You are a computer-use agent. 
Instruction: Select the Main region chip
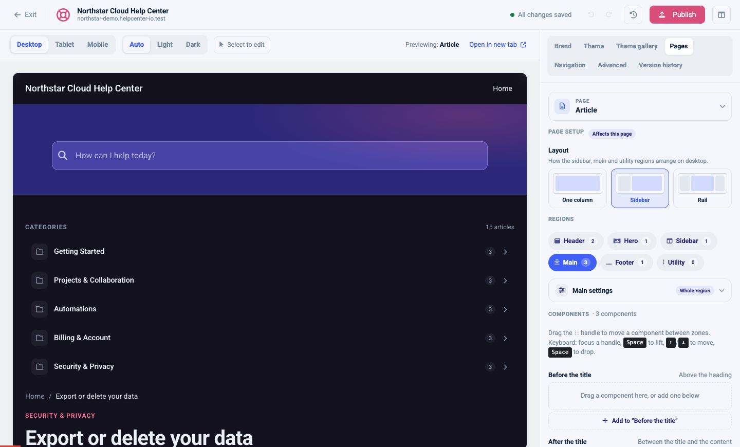(x=572, y=263)
